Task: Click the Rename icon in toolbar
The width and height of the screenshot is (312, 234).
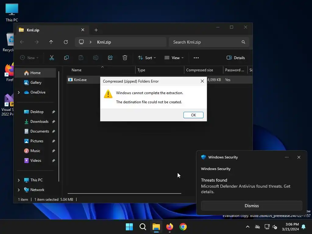Action: (x=95, y=58)
